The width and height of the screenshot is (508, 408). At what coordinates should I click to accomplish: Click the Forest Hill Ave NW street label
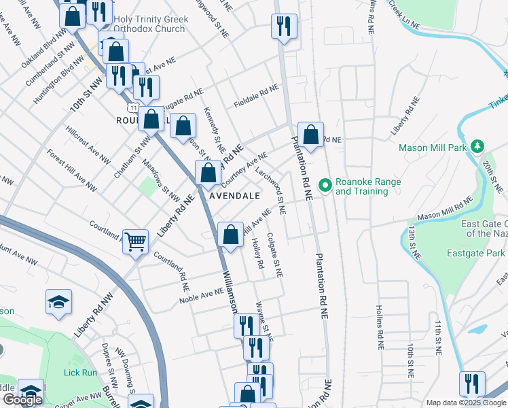click(x=71, y=170)
